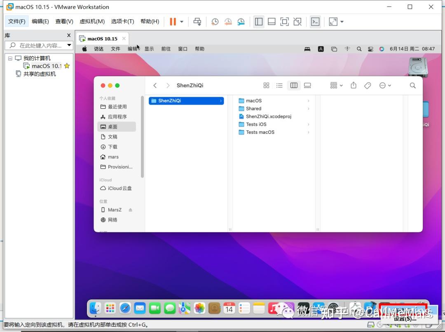Open 下载 in Finder sidebar
Image resolution: width=445 pixels, height=332 pixels.
117,147
